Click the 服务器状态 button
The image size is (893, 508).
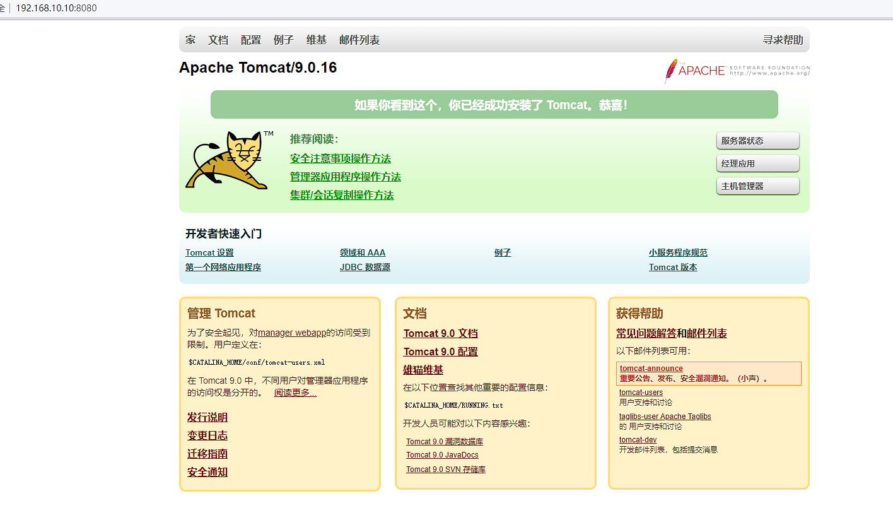758,141
